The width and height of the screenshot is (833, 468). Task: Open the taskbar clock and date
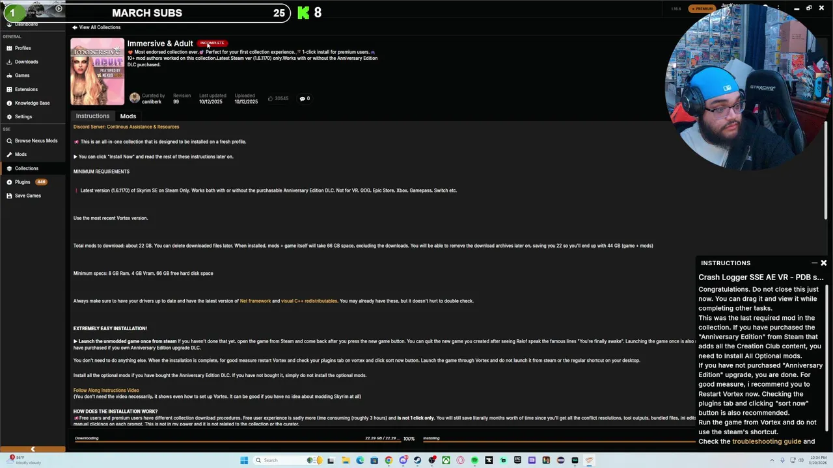818,460
